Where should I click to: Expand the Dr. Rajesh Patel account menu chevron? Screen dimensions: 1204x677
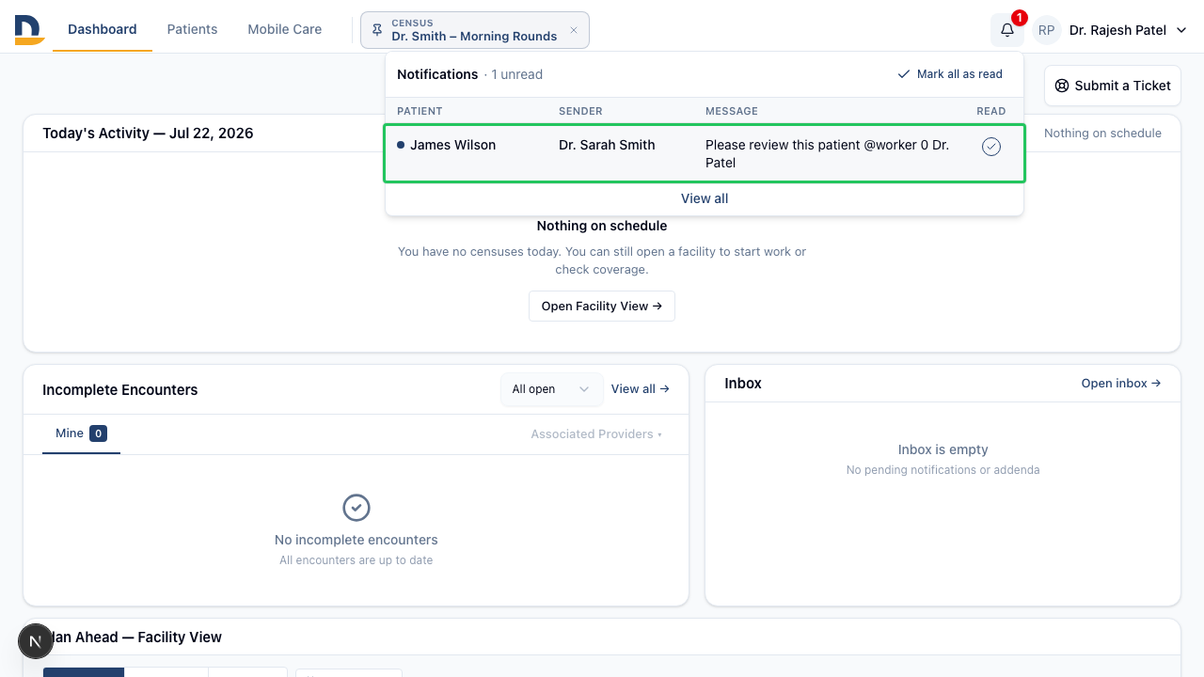click(x=1182, y=30)
